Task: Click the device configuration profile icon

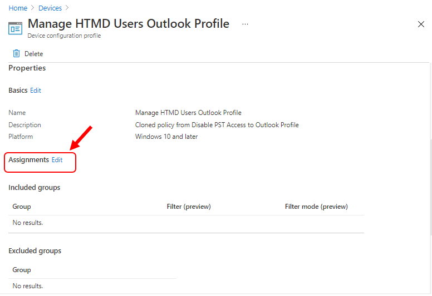Action: pos(15,28)
